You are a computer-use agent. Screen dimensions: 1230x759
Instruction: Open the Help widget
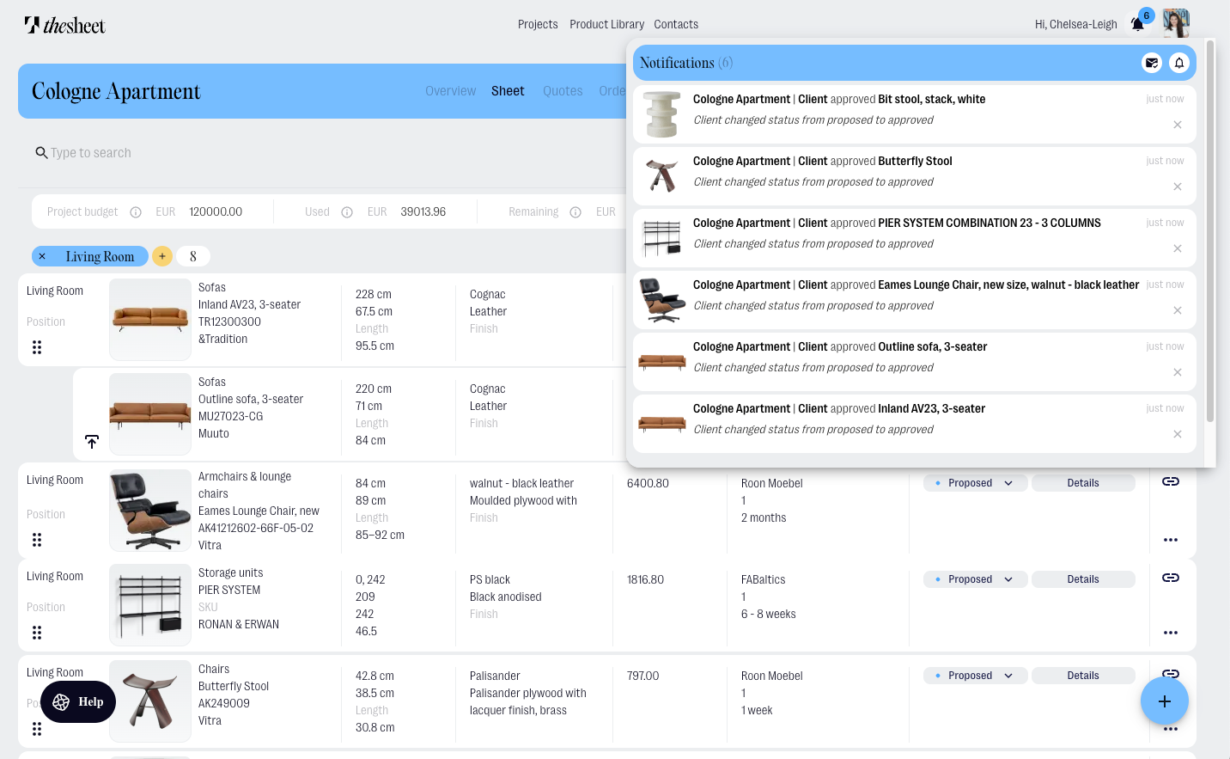pyautogui.click(x=78, y=702)
